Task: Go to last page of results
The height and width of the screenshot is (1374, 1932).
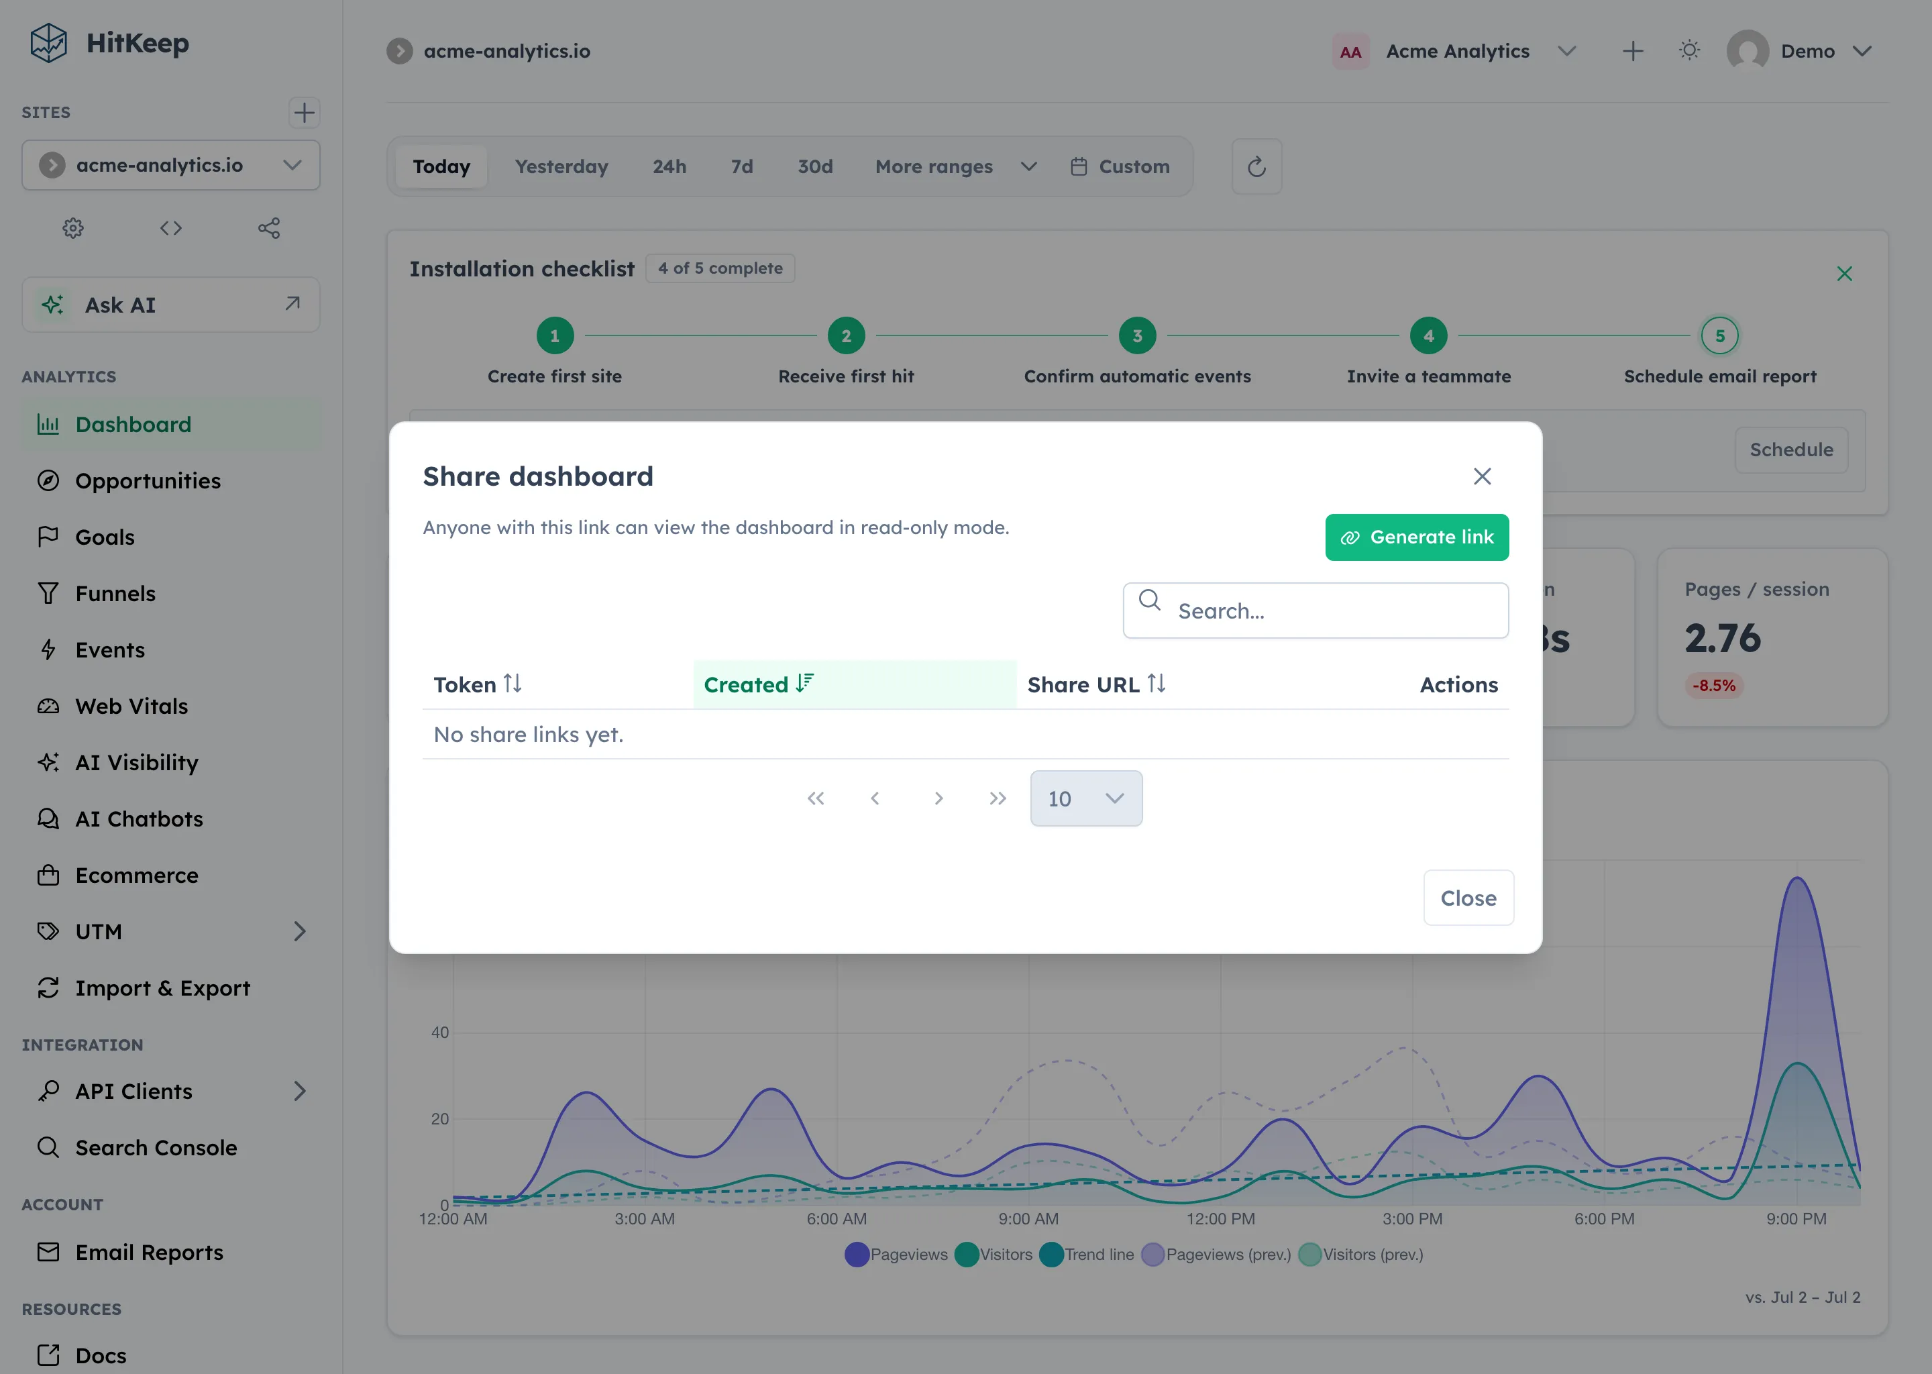Action: [998, 798]
